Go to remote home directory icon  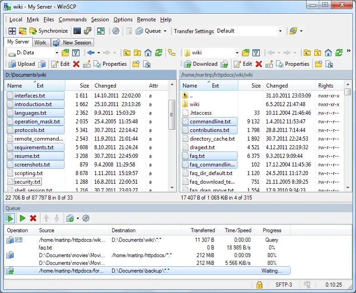[328, 53]
